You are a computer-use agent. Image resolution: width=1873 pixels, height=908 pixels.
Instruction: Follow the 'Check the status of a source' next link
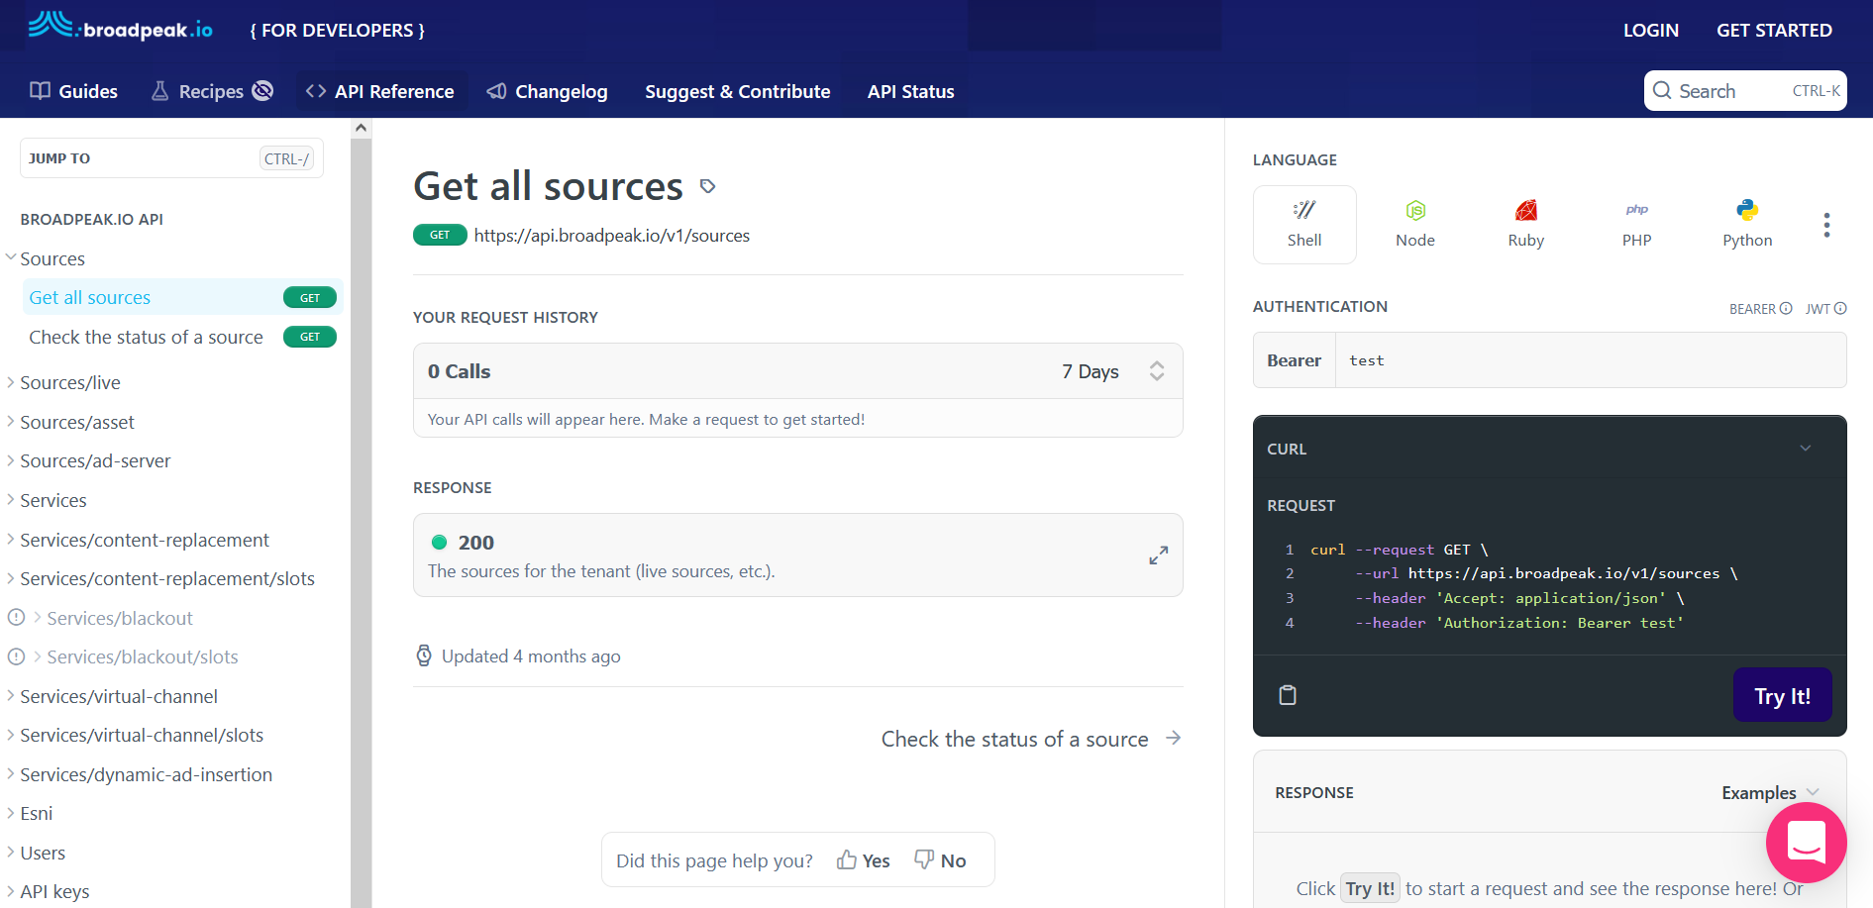tap(1030, 739)
